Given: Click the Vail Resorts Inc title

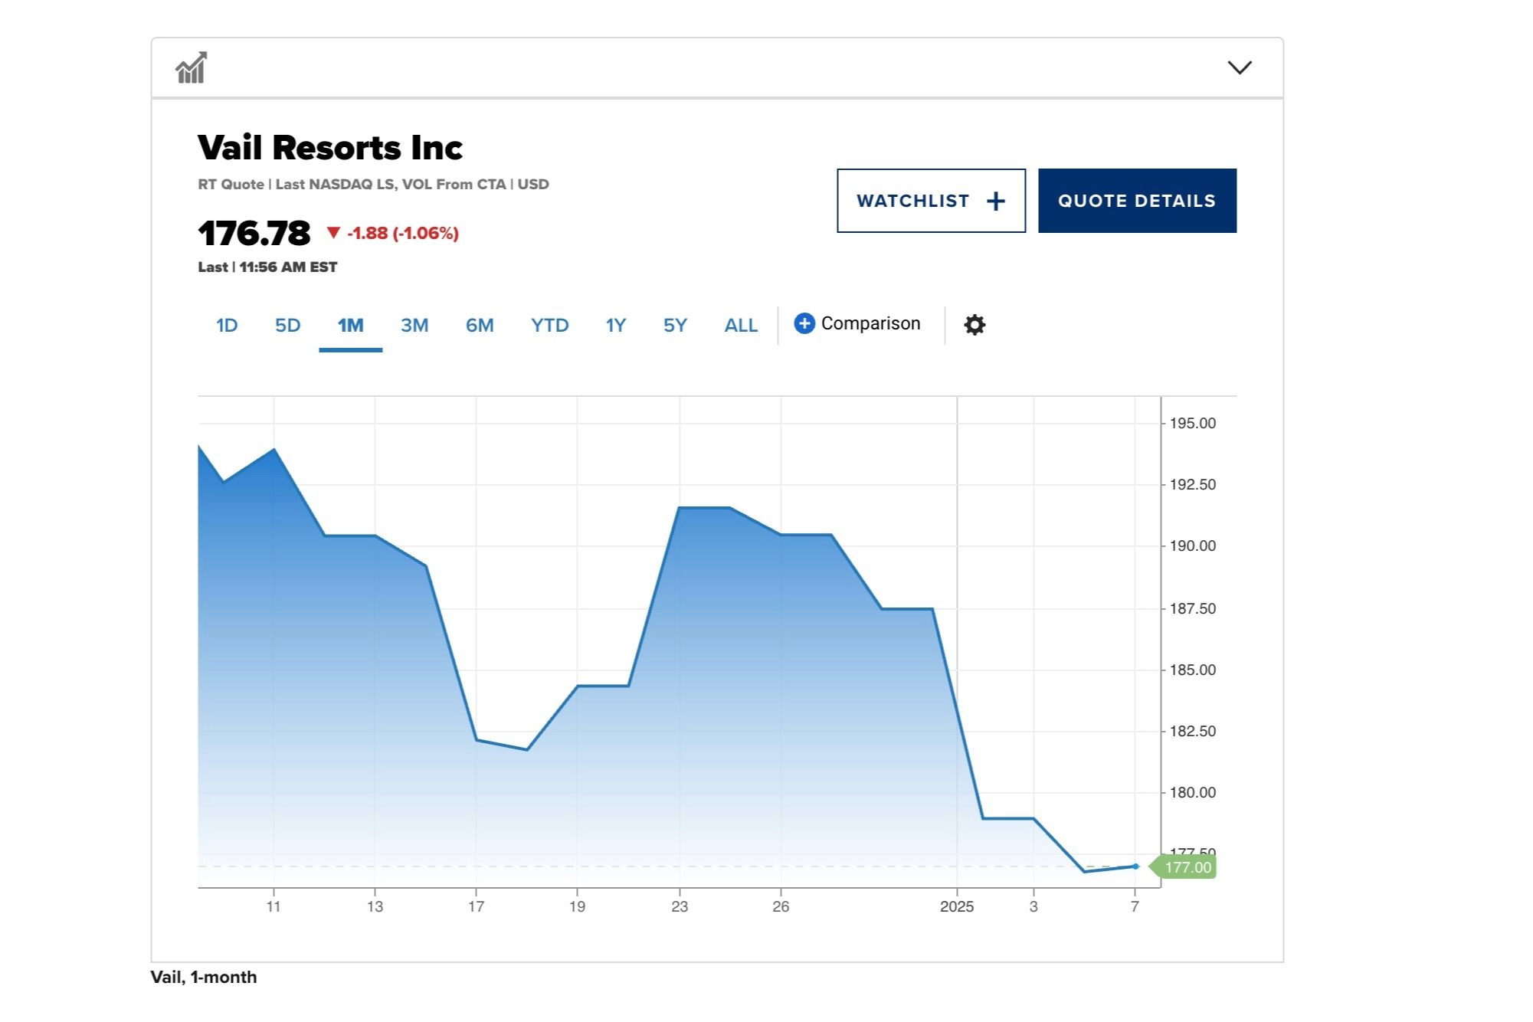Looking at the screenshot, I should point(329,148).
